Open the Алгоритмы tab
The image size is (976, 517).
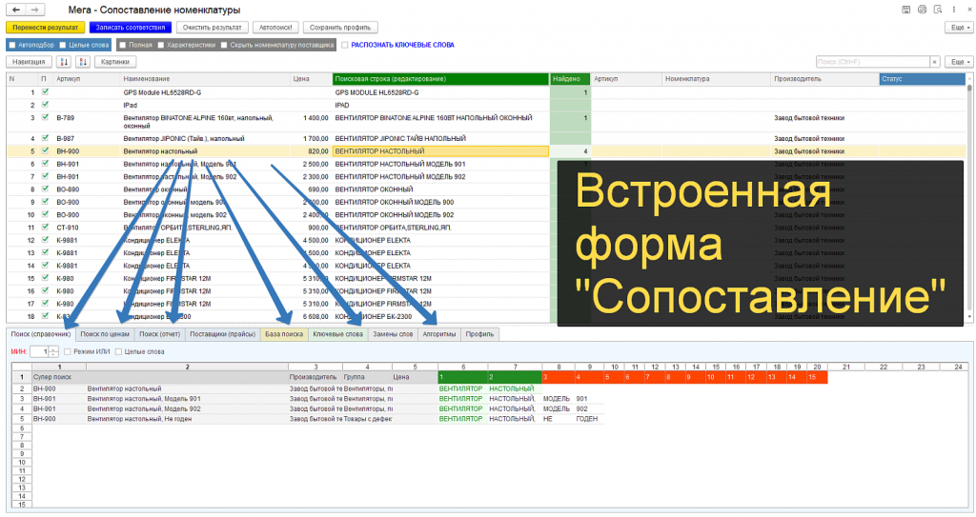(x=439, y=334)
